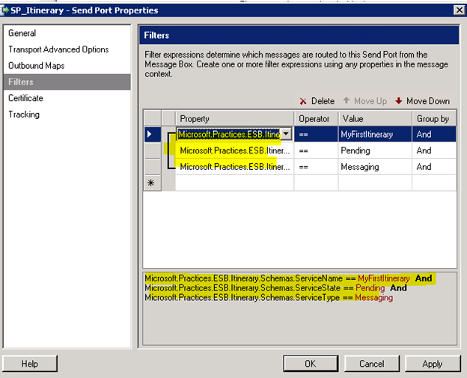Click the row selector of the Pending row
The height and width of the screenshot is (378, 467).
pyautogui.click(x=152, y=150)
